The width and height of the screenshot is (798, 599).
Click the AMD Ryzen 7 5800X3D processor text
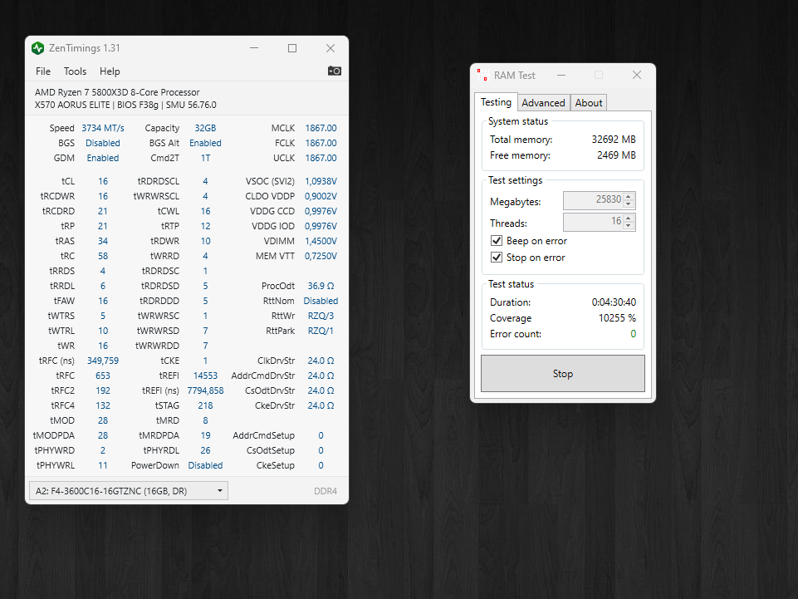coord(117,92)
